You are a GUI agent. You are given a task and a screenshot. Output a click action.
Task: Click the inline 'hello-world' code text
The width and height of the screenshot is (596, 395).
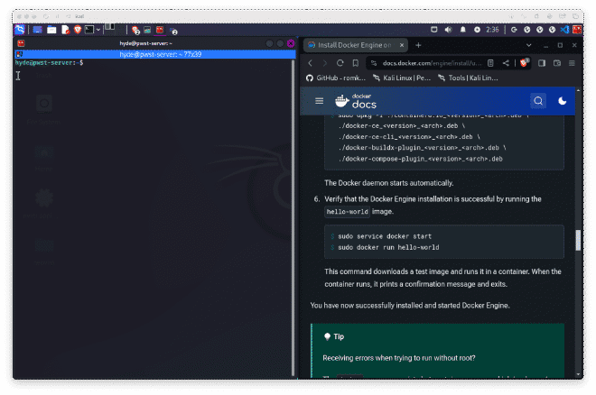click(x=347, y=212)
